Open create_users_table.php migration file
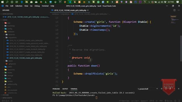This screenshot has width=182, height=102. coord(26,41)
